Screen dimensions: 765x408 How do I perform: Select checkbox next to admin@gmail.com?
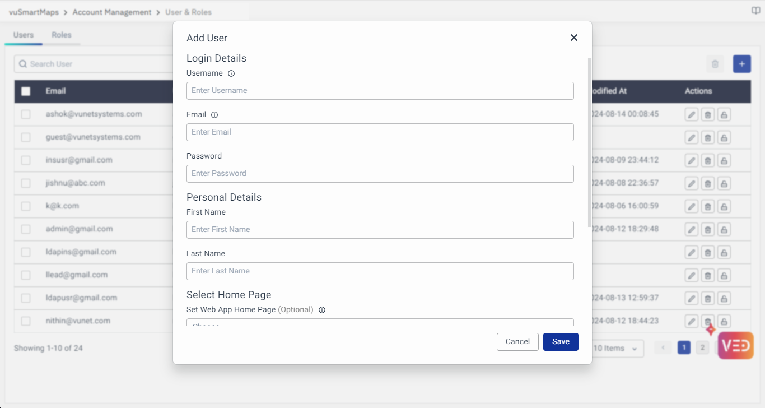click(x=26, y=229)
